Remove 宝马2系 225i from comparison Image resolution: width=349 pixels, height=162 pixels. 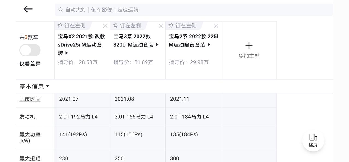click(x=216, y=26)
